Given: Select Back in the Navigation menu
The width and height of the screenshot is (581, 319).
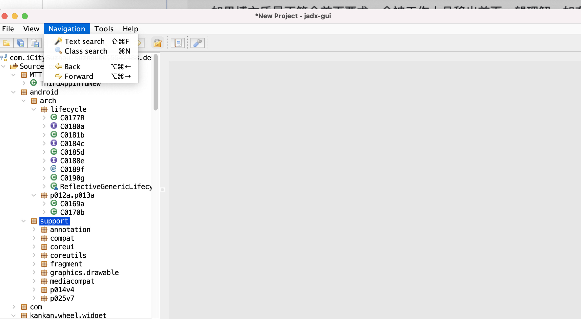Looking at the screenshot, I should (x=92, y=66).
